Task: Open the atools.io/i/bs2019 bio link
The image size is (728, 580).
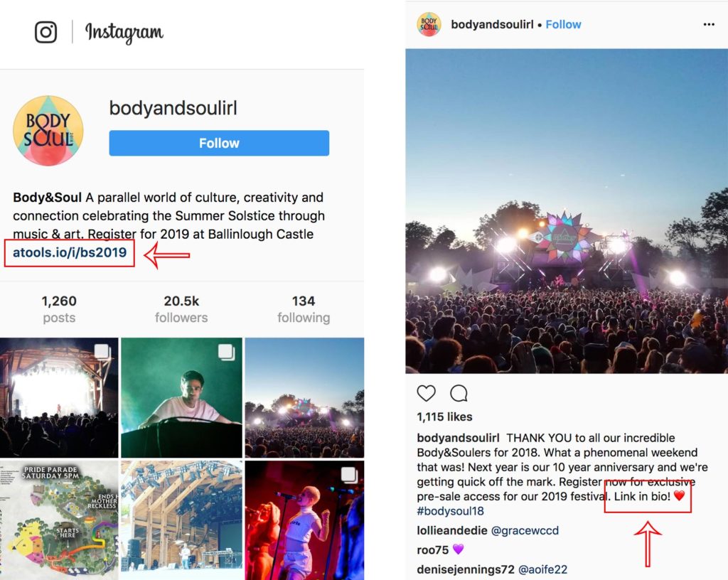Action: [70, 252]
